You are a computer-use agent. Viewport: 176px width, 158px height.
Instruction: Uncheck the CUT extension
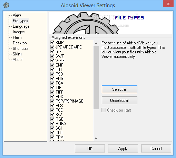pos(52,132)
